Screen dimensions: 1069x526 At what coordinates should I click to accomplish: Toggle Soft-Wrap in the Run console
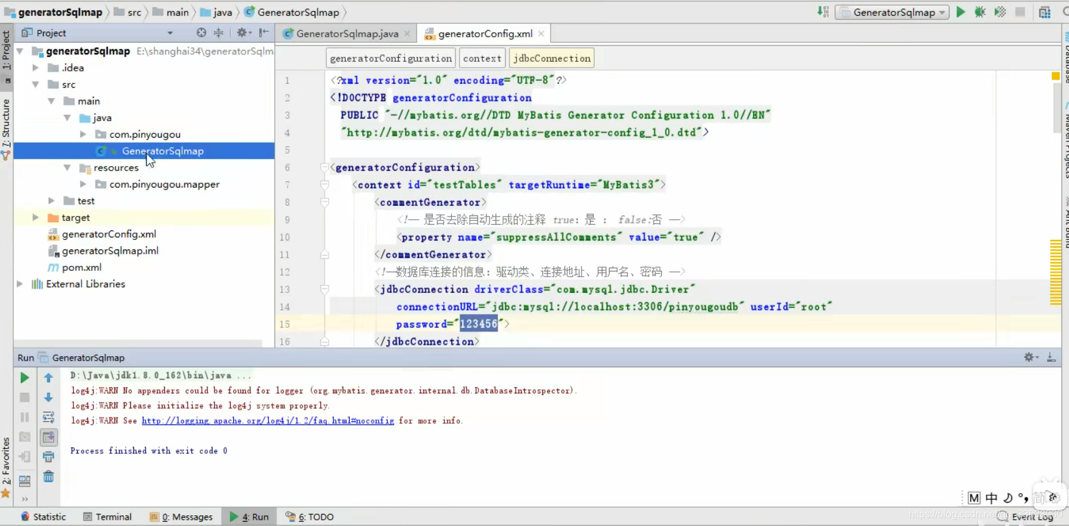[49, 417]
